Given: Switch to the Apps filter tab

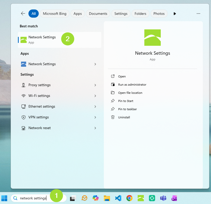Looking at the screenshot, I should click(77, 14).
